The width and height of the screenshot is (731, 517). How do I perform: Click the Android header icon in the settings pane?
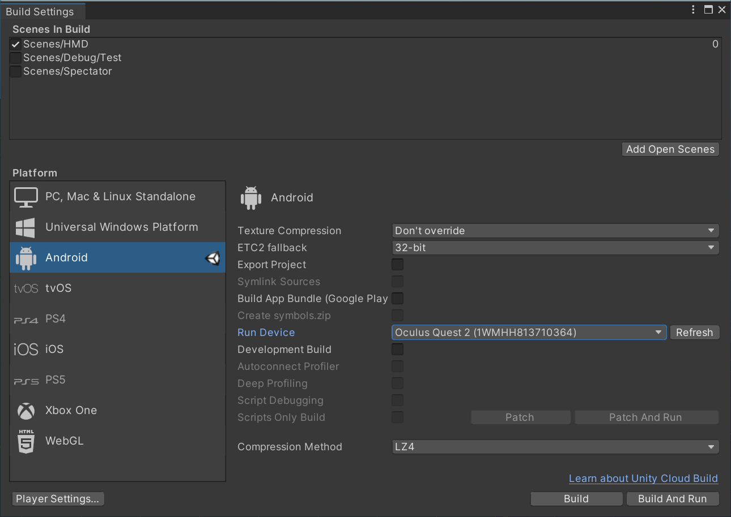[x=251, y=198]
